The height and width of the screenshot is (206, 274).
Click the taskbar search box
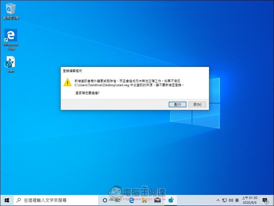pyautogui.click(x=56, y=200)
